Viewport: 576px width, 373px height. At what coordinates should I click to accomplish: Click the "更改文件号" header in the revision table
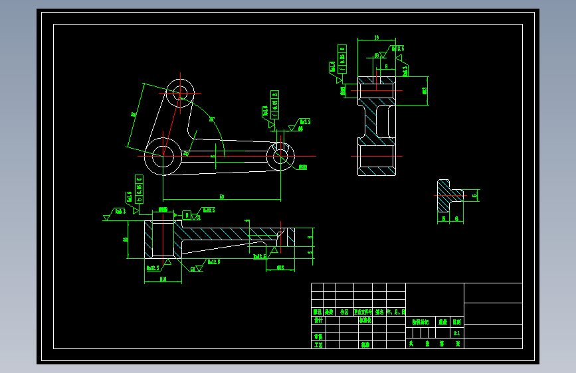[x=363, y=312]
